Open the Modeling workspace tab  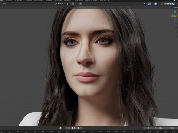pyautogui.click(x=9, y=1)
